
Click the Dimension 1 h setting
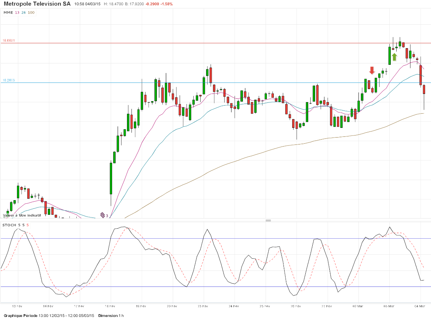[111, 316]
